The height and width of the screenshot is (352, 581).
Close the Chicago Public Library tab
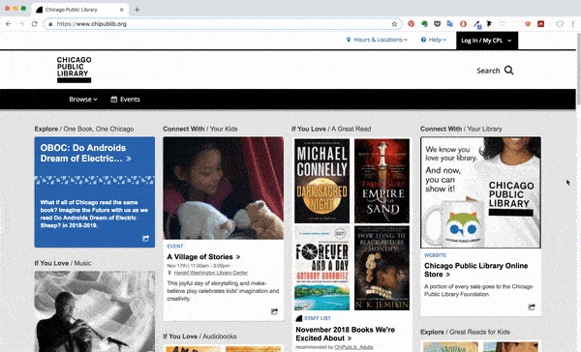pyautogui.click(x=122, y=10)
